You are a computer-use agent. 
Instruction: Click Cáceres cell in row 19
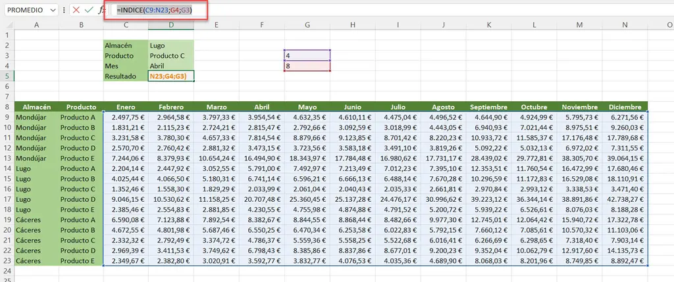coord(37,220)
